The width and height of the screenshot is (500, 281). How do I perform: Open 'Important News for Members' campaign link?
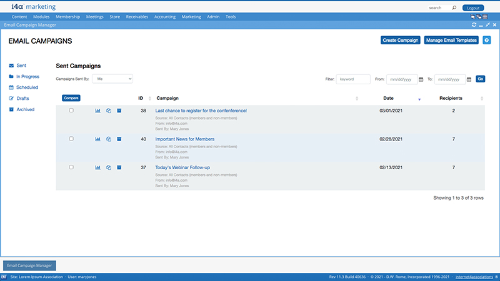tap(184, 139)
